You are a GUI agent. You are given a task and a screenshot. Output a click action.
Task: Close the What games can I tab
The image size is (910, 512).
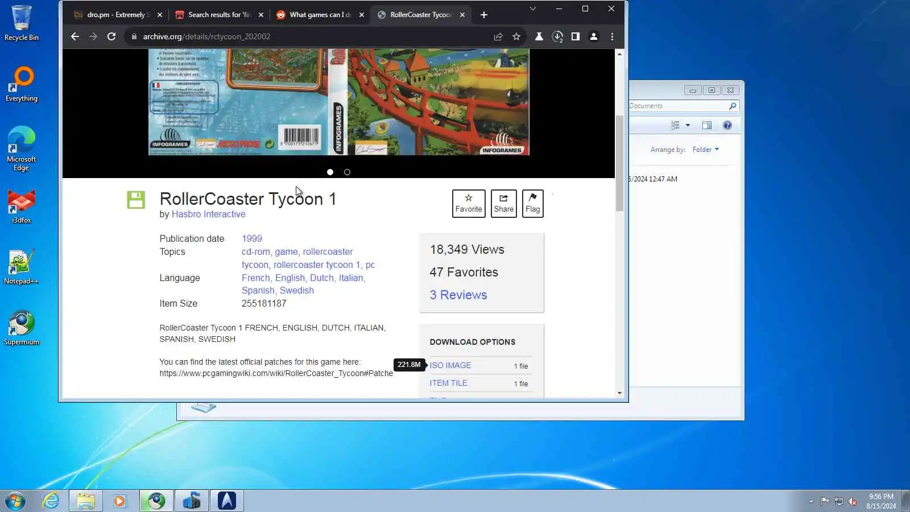pos(362,15)
